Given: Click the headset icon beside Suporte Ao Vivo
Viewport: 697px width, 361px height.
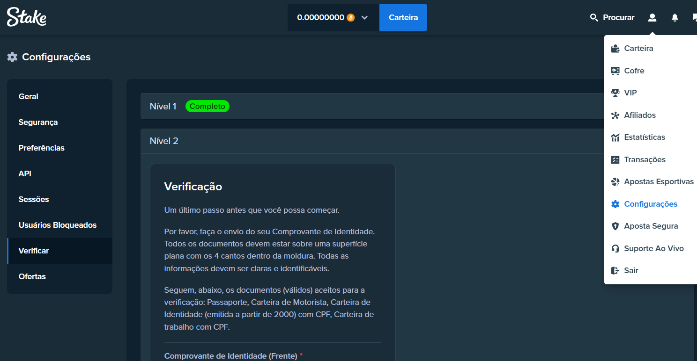Looking at the screenshot, I should click(615, 248).
